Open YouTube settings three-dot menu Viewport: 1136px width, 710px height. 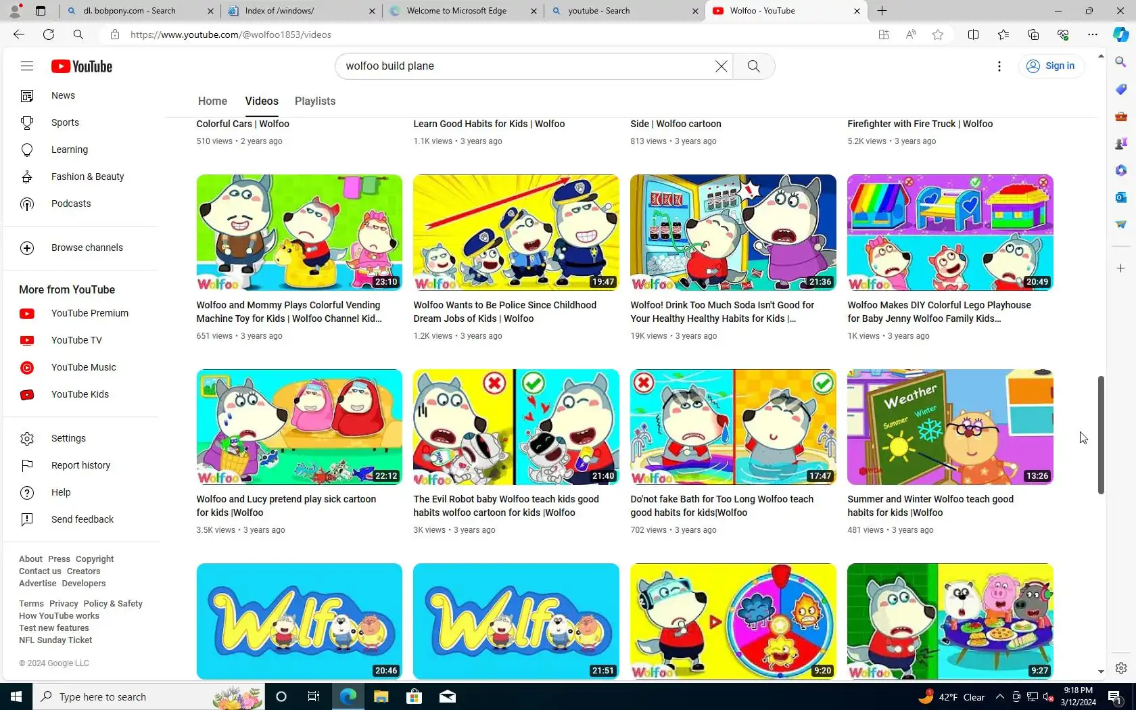pyautogui.click(x=999, y=66)
